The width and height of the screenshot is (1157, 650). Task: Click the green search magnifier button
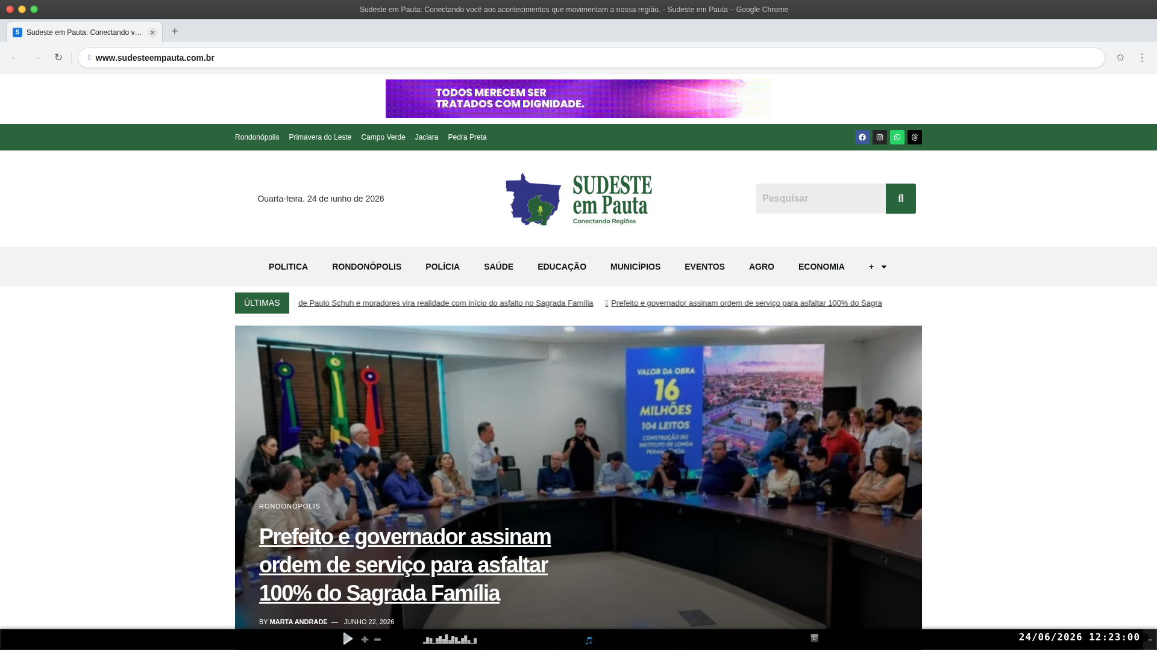pyautogui.click(x=901, y=199)
